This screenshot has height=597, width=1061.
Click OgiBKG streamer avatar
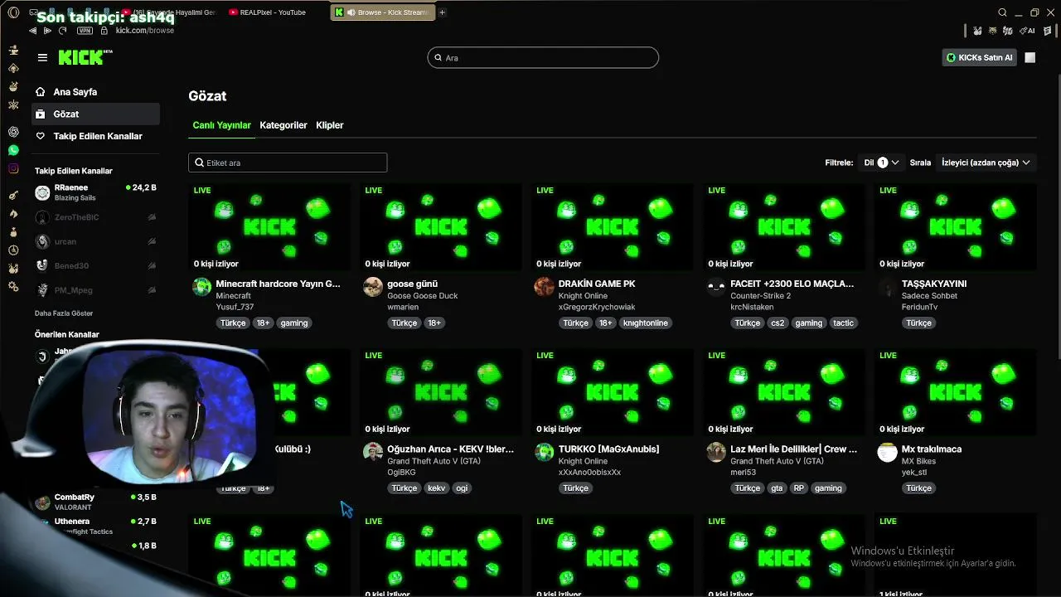[373, 452]
